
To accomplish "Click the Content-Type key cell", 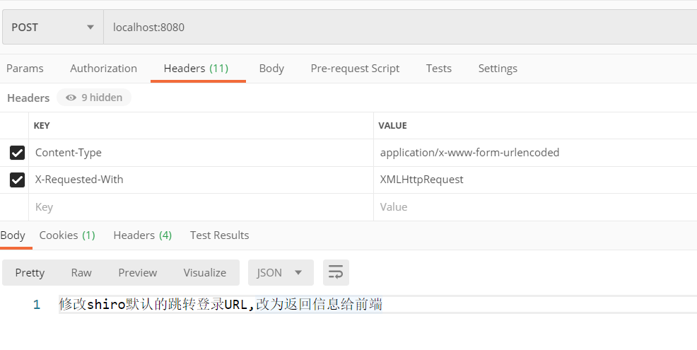I will (x=201, y=153).
